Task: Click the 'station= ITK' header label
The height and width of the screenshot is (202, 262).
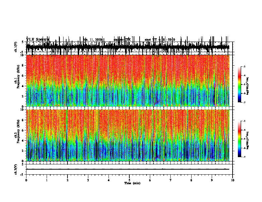Action: (122, 40)
